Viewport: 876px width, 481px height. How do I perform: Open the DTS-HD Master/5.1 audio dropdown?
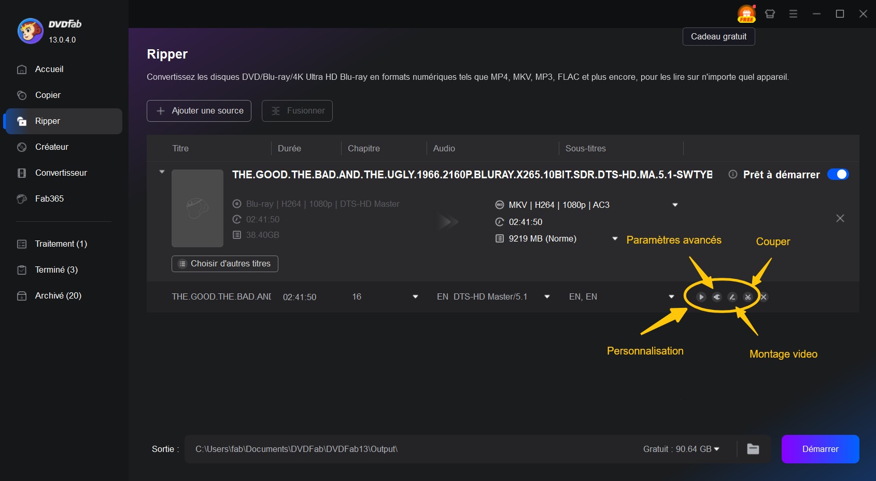coord(547,297)
